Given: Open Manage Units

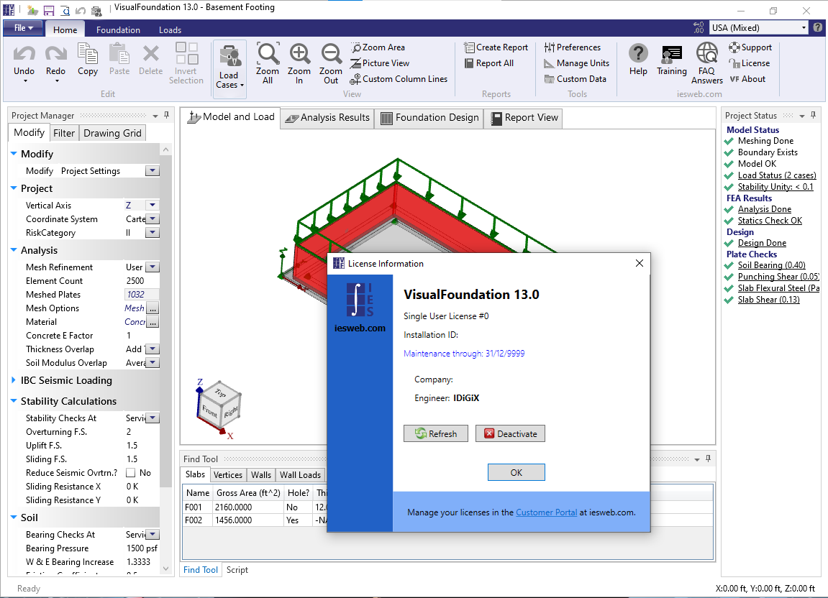Looking at the screenshot, I should pos(577,63).
